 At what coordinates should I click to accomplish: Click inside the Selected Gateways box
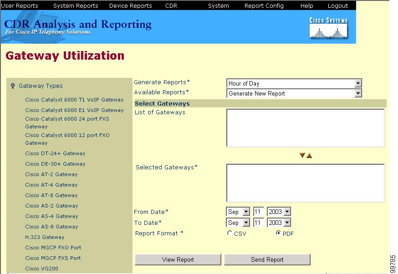coord(306,183)
